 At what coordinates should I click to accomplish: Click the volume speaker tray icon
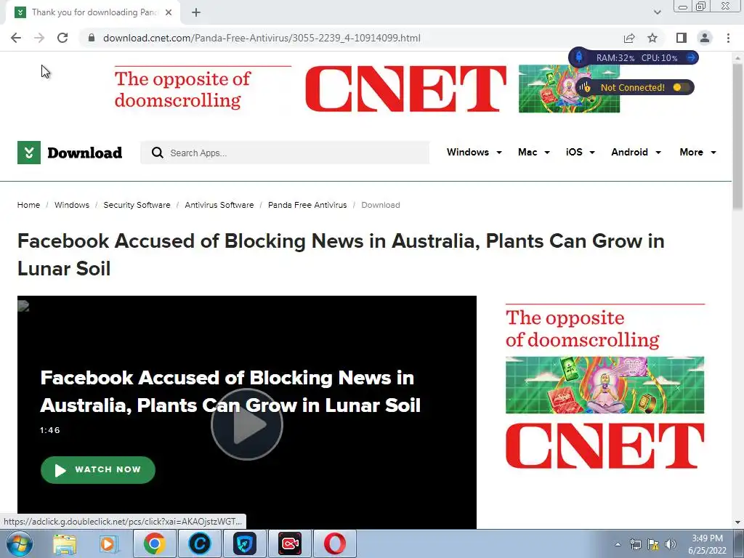(x=670, y=544)
